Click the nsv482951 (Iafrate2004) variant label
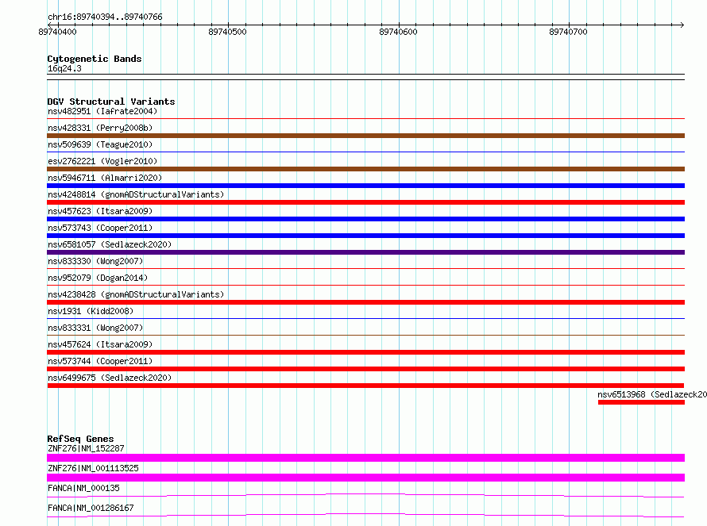 tap(102, 111)
